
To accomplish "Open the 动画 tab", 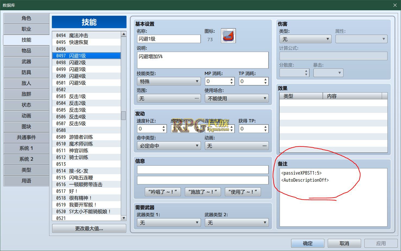I will point(26,116).
